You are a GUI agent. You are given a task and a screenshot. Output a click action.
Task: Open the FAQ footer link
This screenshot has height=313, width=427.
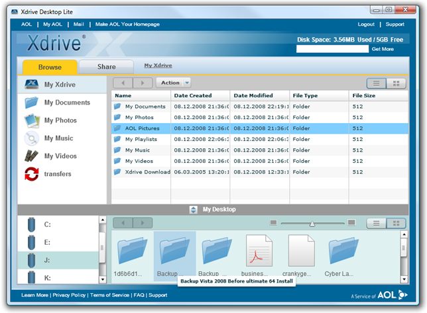[139, 295]
